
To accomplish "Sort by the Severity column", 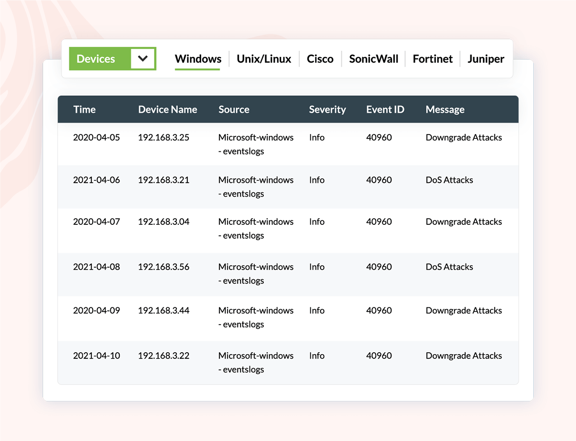I will coord(327,109).
